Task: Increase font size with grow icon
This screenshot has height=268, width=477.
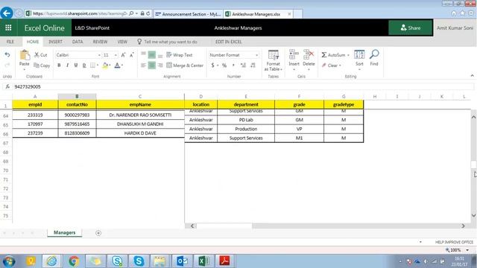Action: point(123,55)
